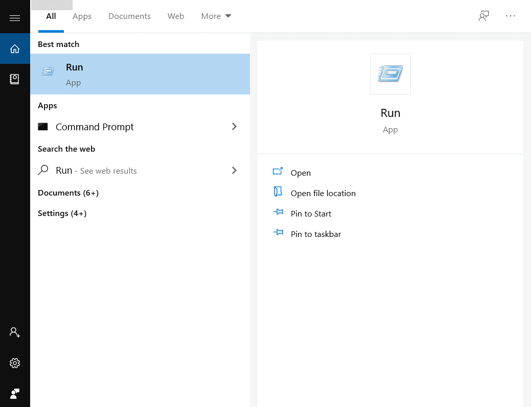Click the Run app icon under Best match
The image size is (531, 407).
(x=48, y=71)
